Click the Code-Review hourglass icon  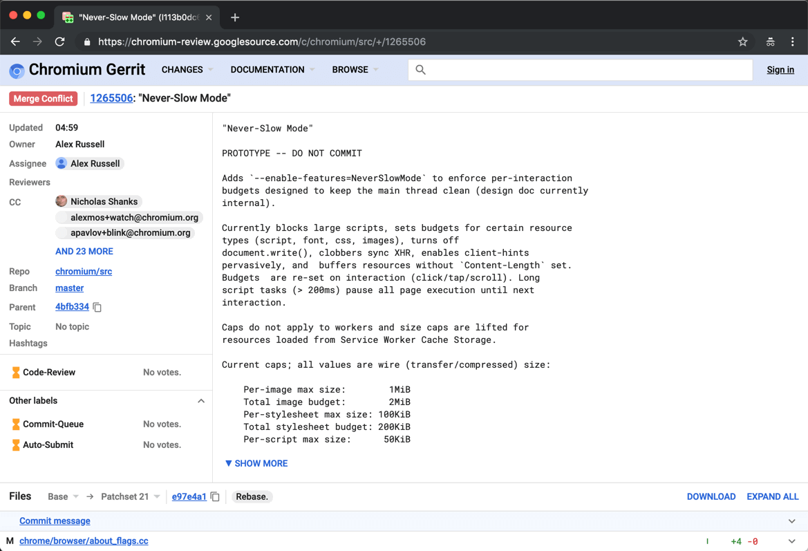tap(16, 372)
